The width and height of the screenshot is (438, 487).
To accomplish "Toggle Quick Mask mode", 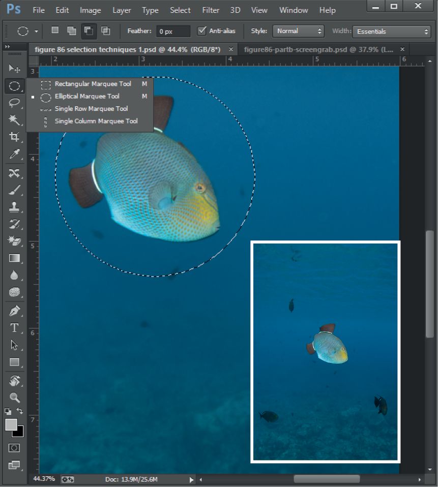I will pyautogui.click(x=14, y=448).
